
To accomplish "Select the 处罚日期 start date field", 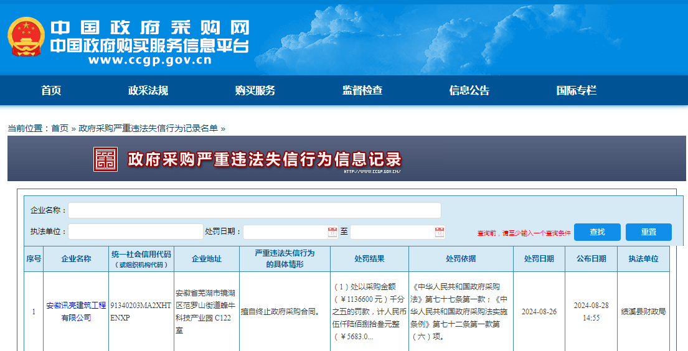I will [x=285, y=232].
